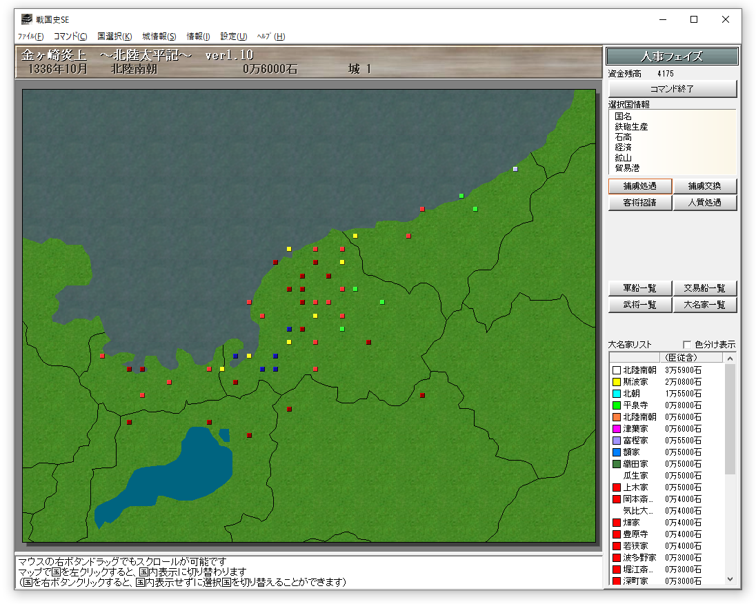
Task: Click the daimyo list scroll-down arrow
Action: (x=730, y=579)
